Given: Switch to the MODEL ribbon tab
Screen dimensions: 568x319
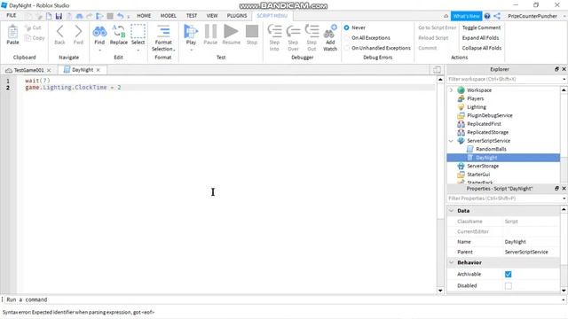Looking at the screenshot, I should tap(168, 16).
